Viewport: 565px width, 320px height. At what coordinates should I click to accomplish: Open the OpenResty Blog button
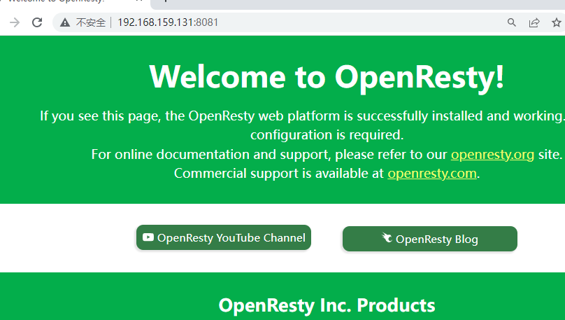pyautogui.click(x=430, y=239)
